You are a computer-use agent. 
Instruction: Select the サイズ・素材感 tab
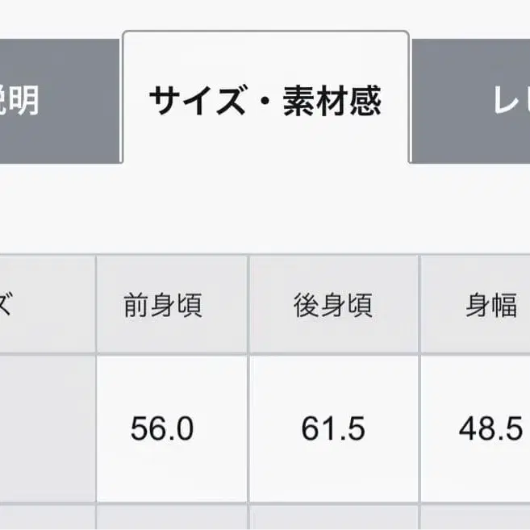point(265,102)
